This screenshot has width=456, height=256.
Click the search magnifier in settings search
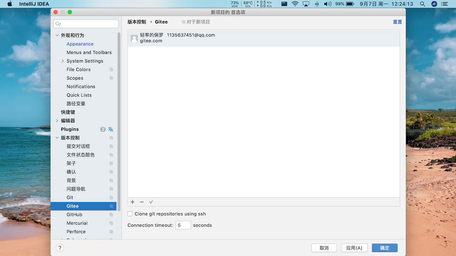click(58, 24)
